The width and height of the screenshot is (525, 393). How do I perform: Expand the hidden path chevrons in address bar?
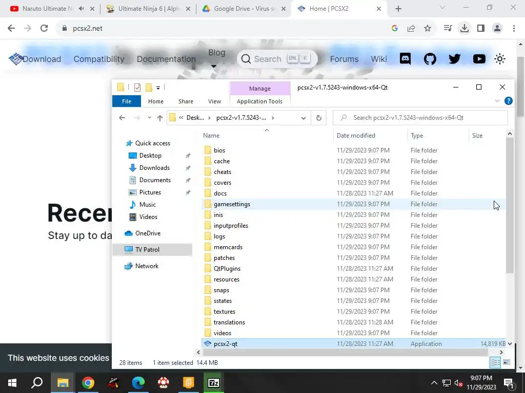[181, 118]
